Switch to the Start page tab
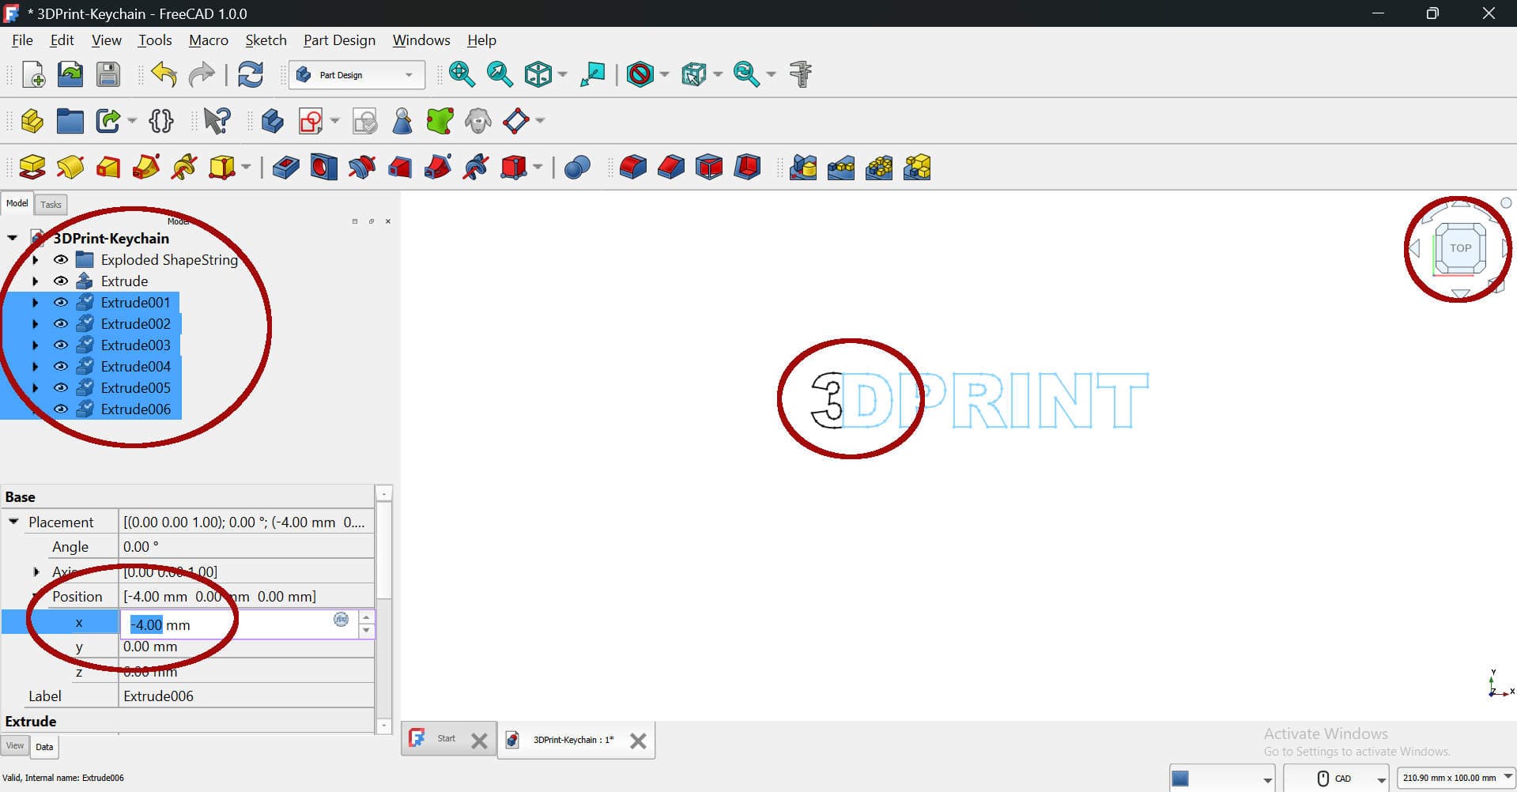The height and width of the screenshot is (792, 1517). coord(447,739)
